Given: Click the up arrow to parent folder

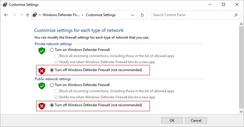Looking at the screenshot, I should (28, 15).
